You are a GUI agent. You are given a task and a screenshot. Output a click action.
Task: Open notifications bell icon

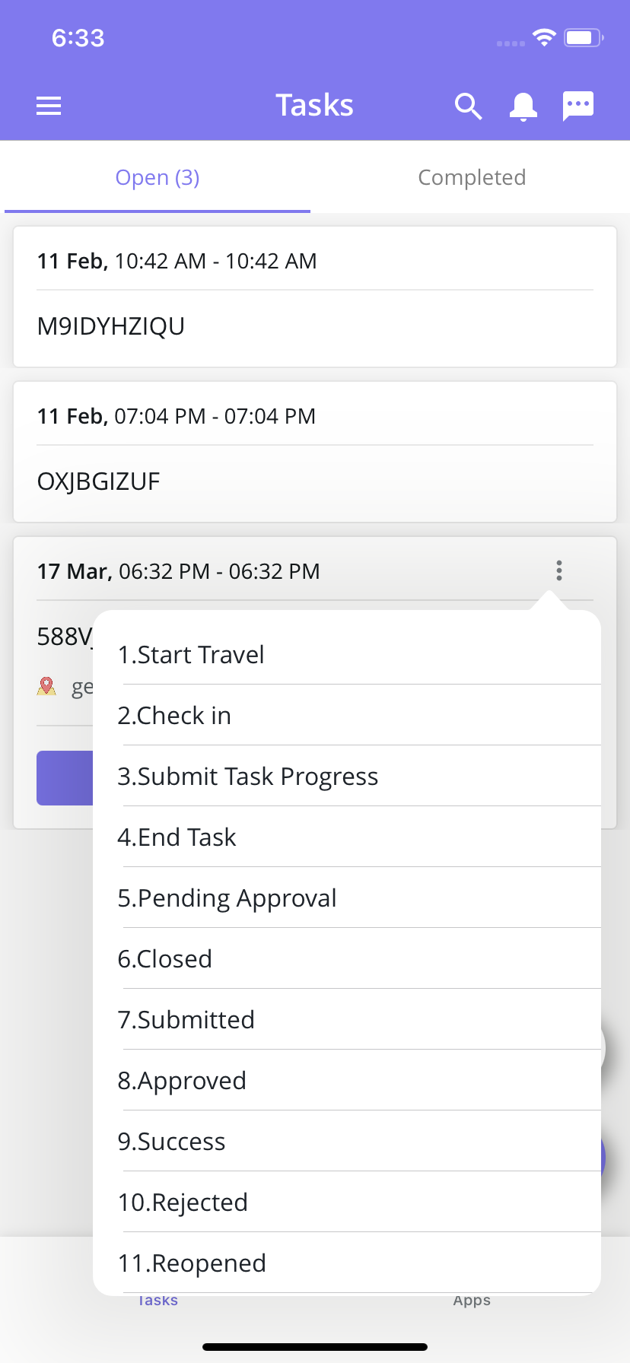[523, 106]
